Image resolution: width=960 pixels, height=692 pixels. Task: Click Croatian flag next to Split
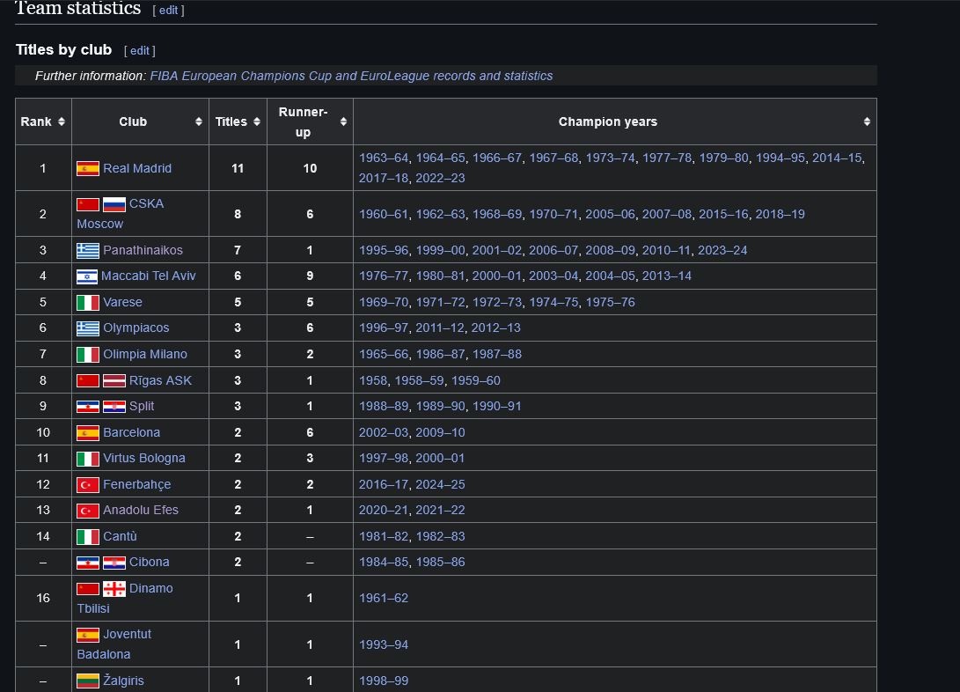[114, 407]
